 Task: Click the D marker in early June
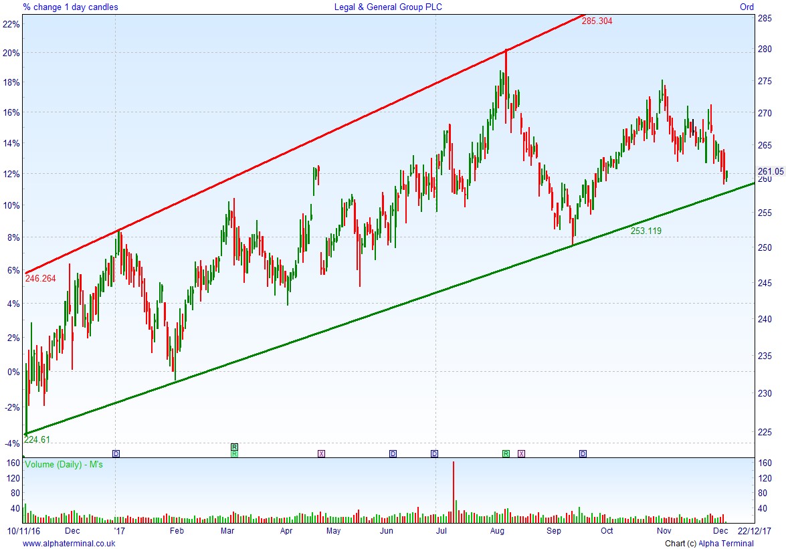[393, 454]
